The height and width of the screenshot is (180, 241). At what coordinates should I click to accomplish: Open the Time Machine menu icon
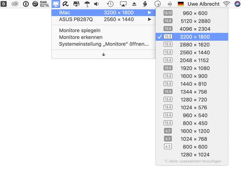(110, 4)
